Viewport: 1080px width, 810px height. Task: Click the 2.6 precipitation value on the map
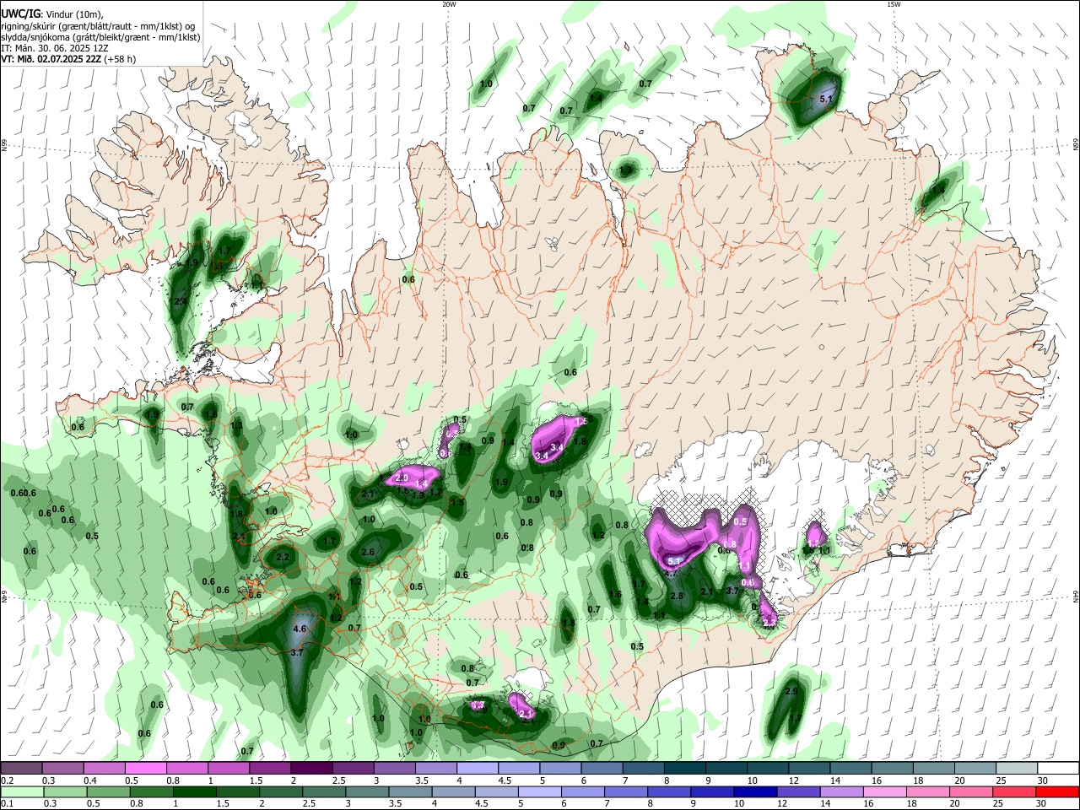point(368,553)
